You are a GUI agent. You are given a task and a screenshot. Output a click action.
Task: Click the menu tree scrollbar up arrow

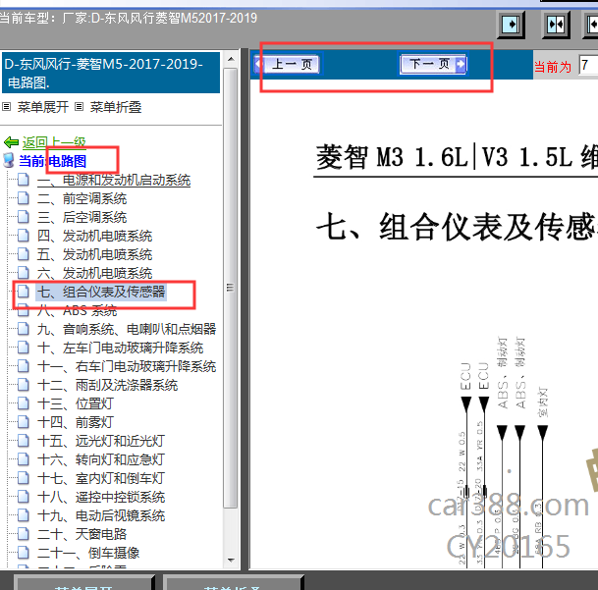231,59
